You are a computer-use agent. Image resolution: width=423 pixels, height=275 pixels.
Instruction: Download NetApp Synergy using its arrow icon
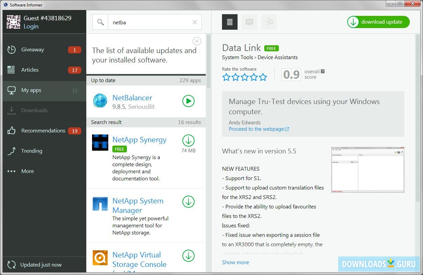point(188,140)
